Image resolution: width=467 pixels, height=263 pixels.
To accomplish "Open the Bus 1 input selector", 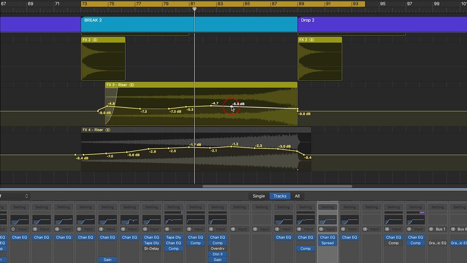I will tap(441, 229).
